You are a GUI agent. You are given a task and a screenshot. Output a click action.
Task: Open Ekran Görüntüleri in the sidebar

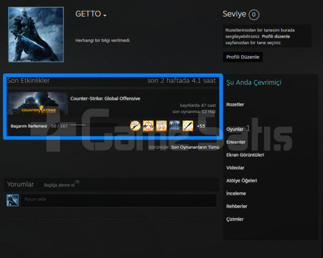pyautogui.click(x=245, y=155)
